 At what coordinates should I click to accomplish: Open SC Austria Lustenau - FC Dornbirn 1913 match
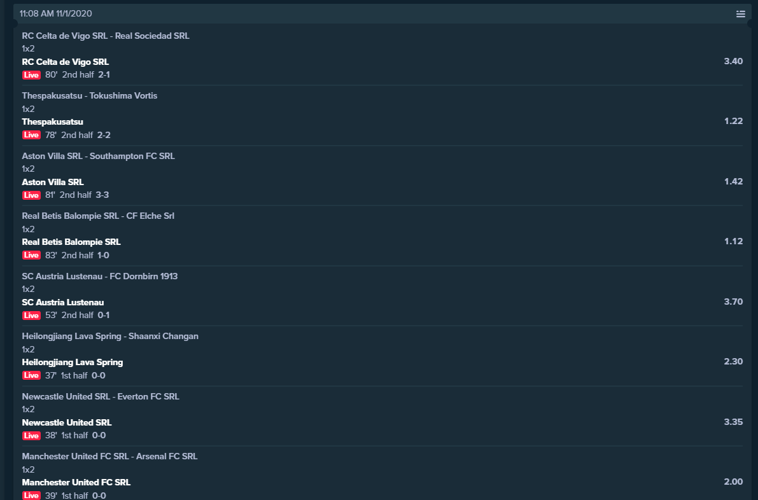point(99,276)
